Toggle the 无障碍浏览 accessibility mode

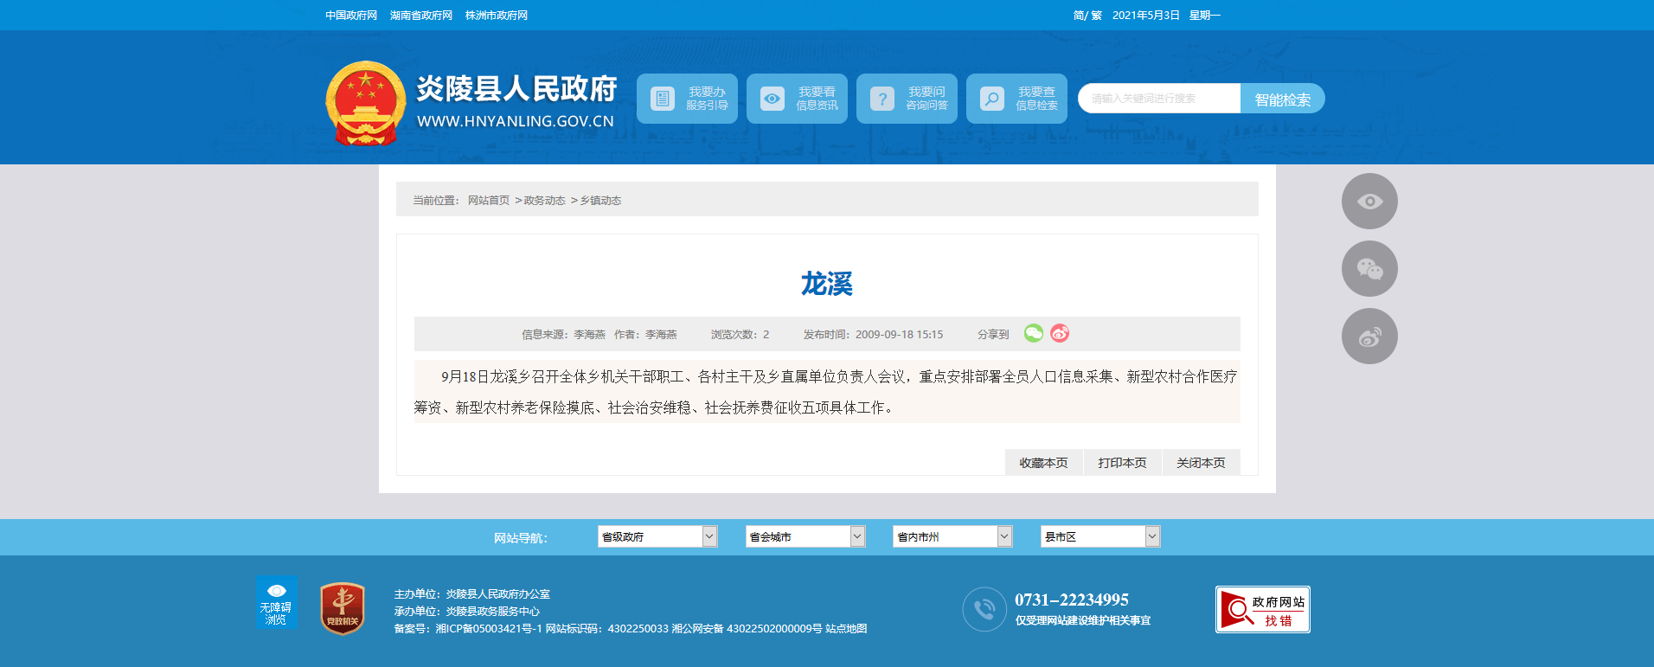(276, 603)
